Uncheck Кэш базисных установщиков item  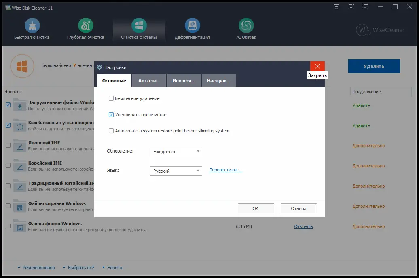click(x=8, y=125)
